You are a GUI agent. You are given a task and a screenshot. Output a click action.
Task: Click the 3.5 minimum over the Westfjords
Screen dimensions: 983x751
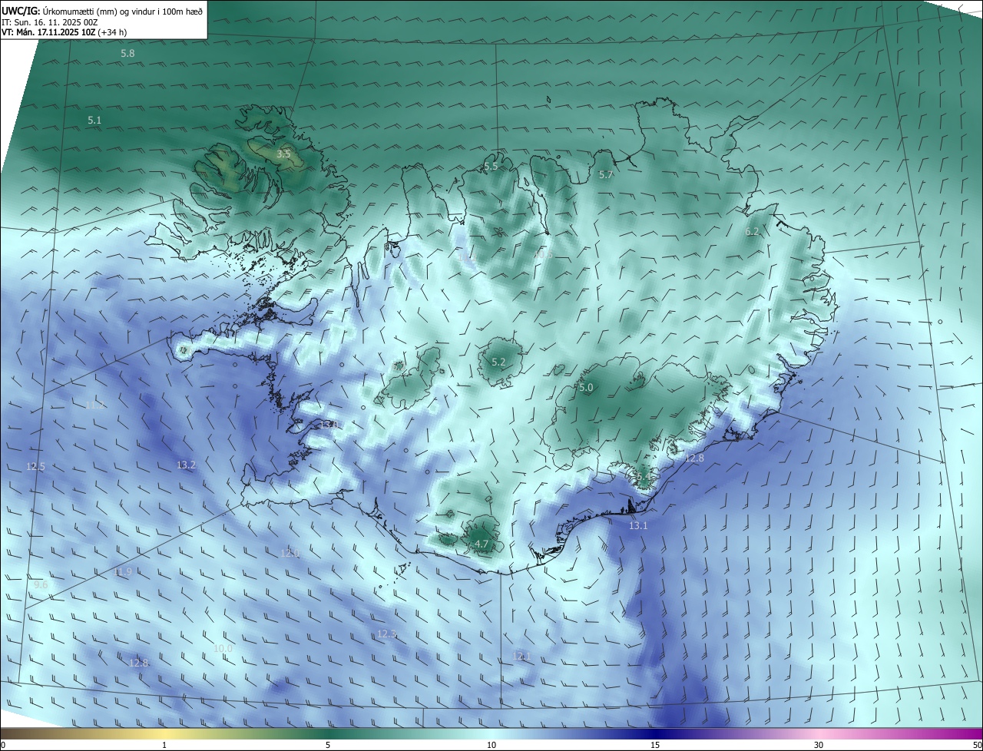pos(283,154)
